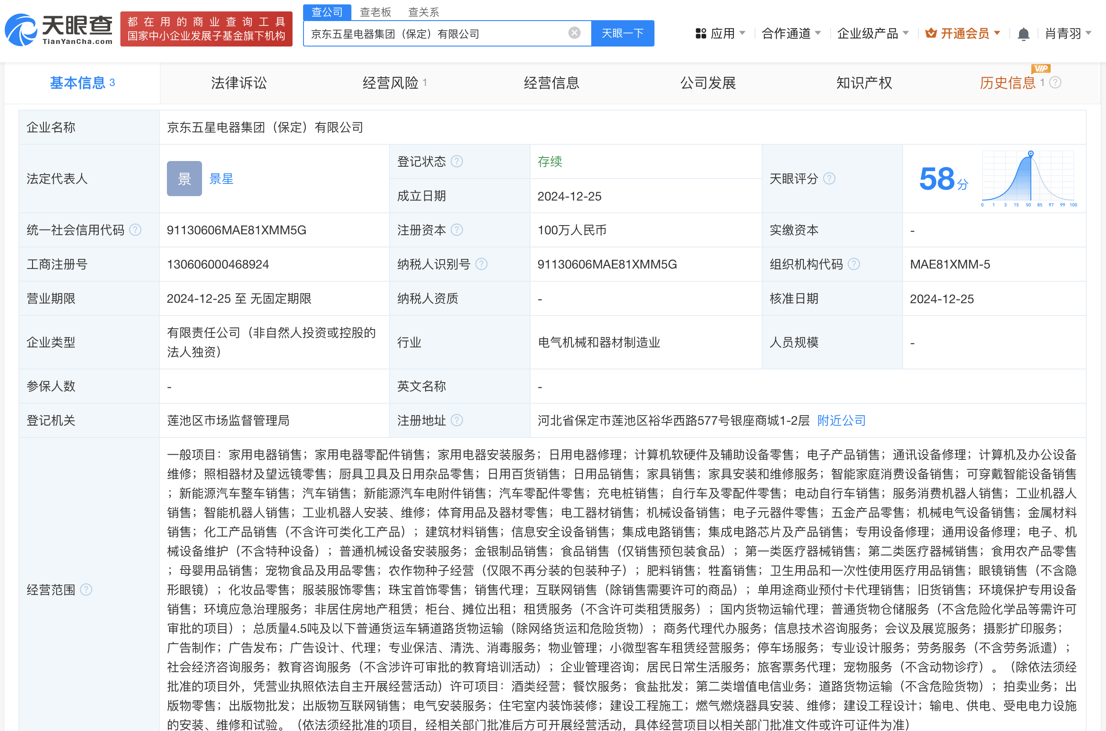Open the help icon beside 经营范围
The width and height of the screenshot is (1106, 731).
[x=87, y=589]
